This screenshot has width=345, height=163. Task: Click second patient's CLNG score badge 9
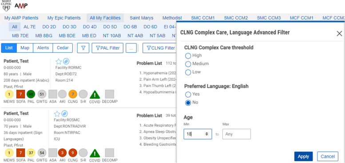point(73,153)
